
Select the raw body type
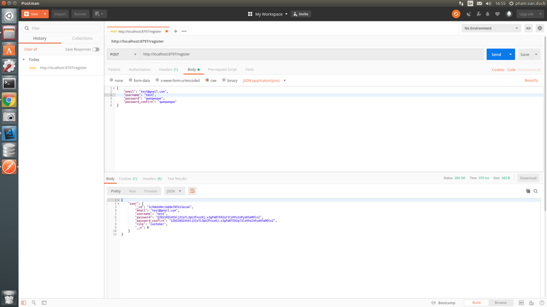coord(207,80)
